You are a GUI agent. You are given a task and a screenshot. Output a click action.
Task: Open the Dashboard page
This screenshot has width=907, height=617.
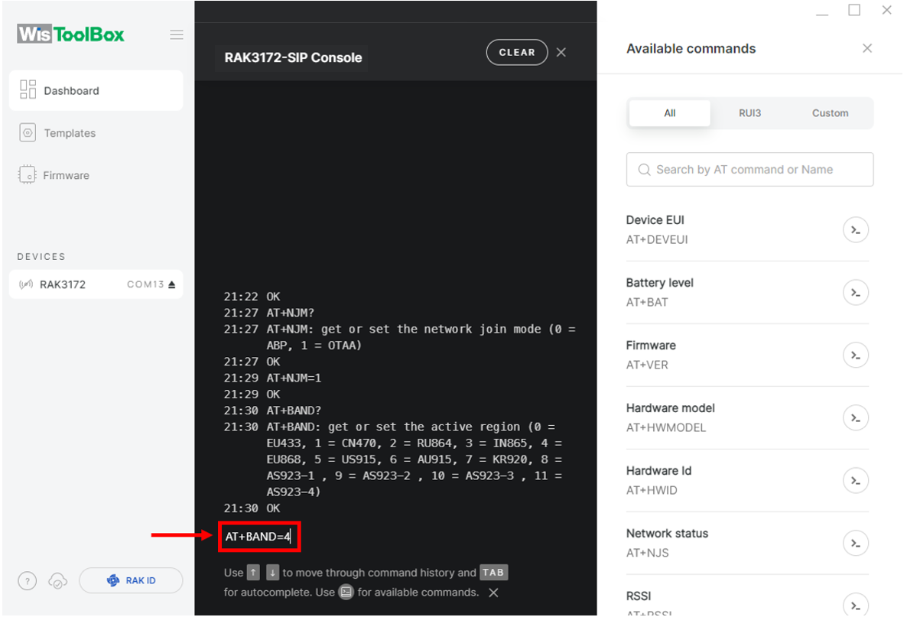tap(96, 91)
